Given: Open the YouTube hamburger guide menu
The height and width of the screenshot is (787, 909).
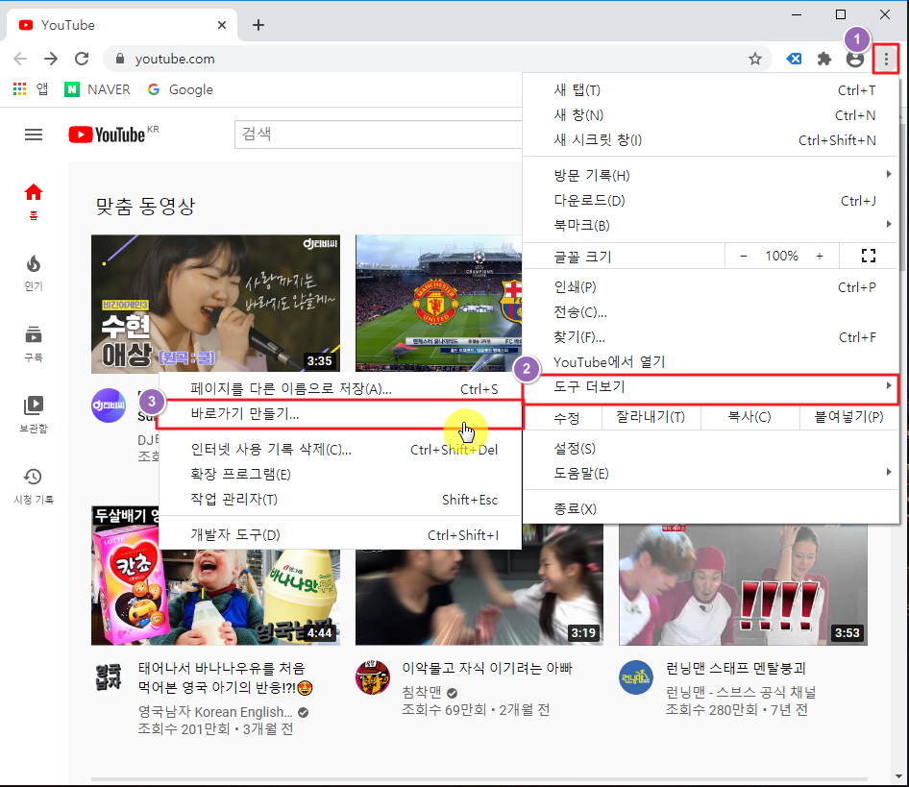Looking at the screenshot, I should pyautogui.click(x=34, y=135).
